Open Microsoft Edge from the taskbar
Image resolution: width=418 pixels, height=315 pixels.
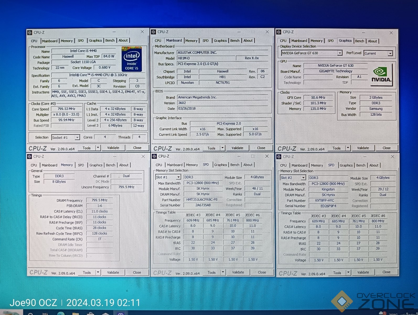click(61, 313)
